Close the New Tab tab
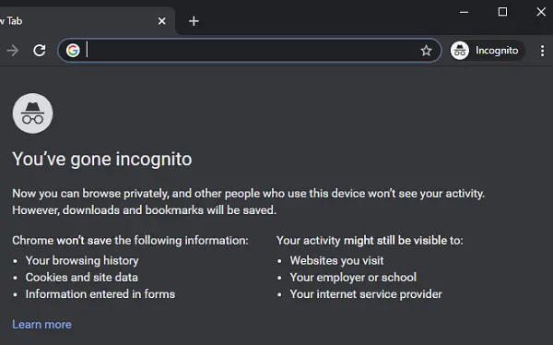 click(162, 21)
